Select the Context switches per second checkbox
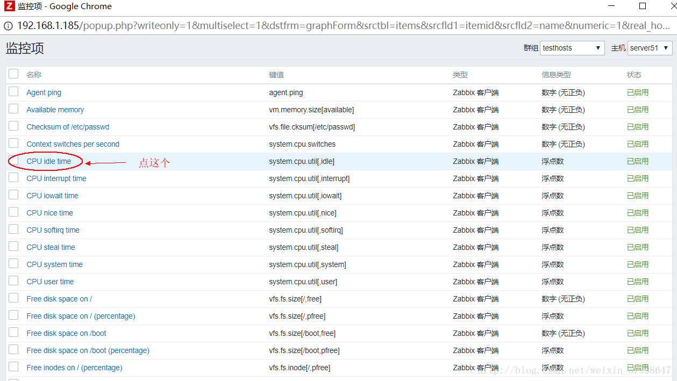Screen dimensions: 677x381 (13, 143)
